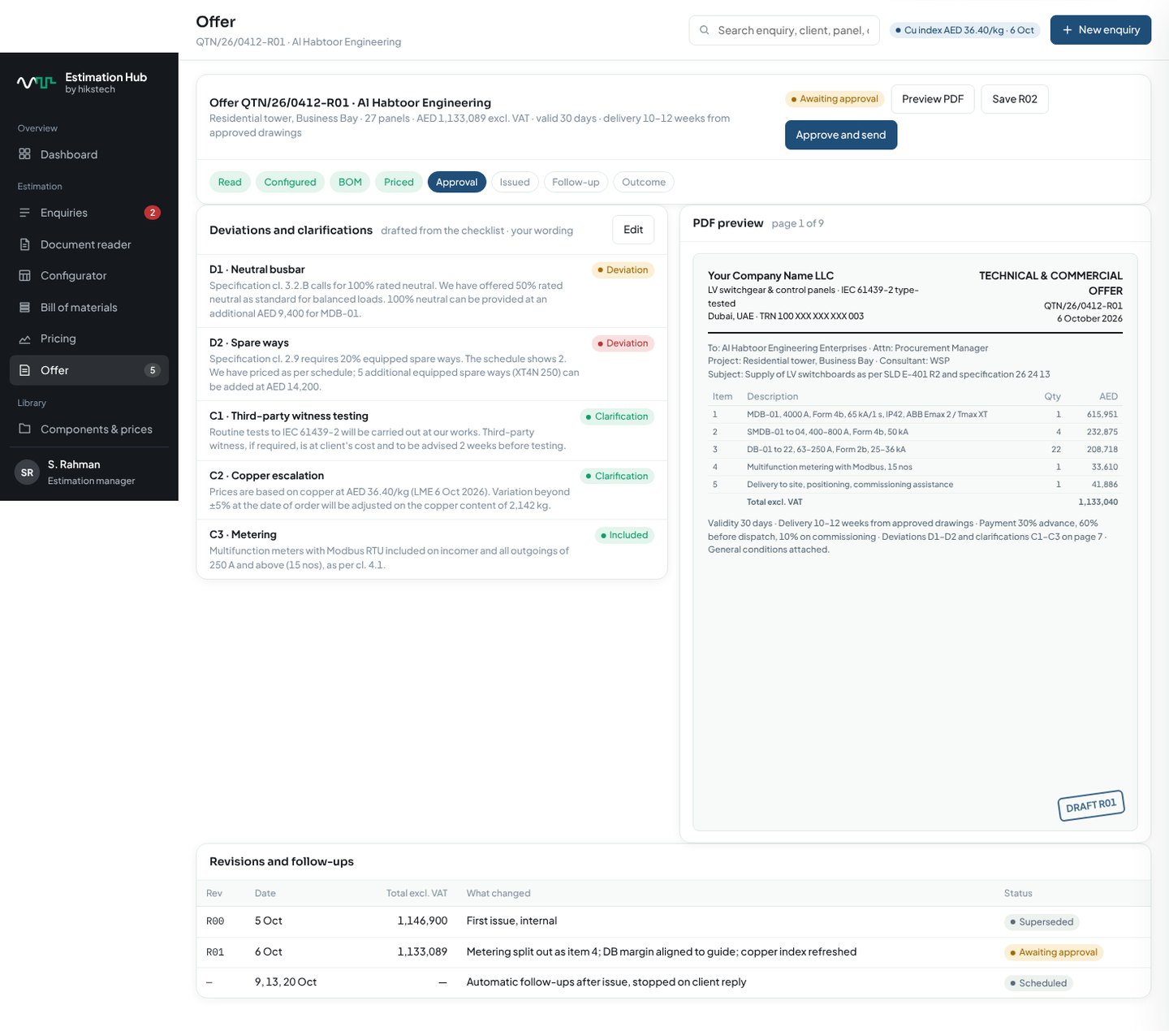The width and height of the screenshot is (1169, 1031).
Task: Select the R00 revision row label
Action: click(215, 921)
